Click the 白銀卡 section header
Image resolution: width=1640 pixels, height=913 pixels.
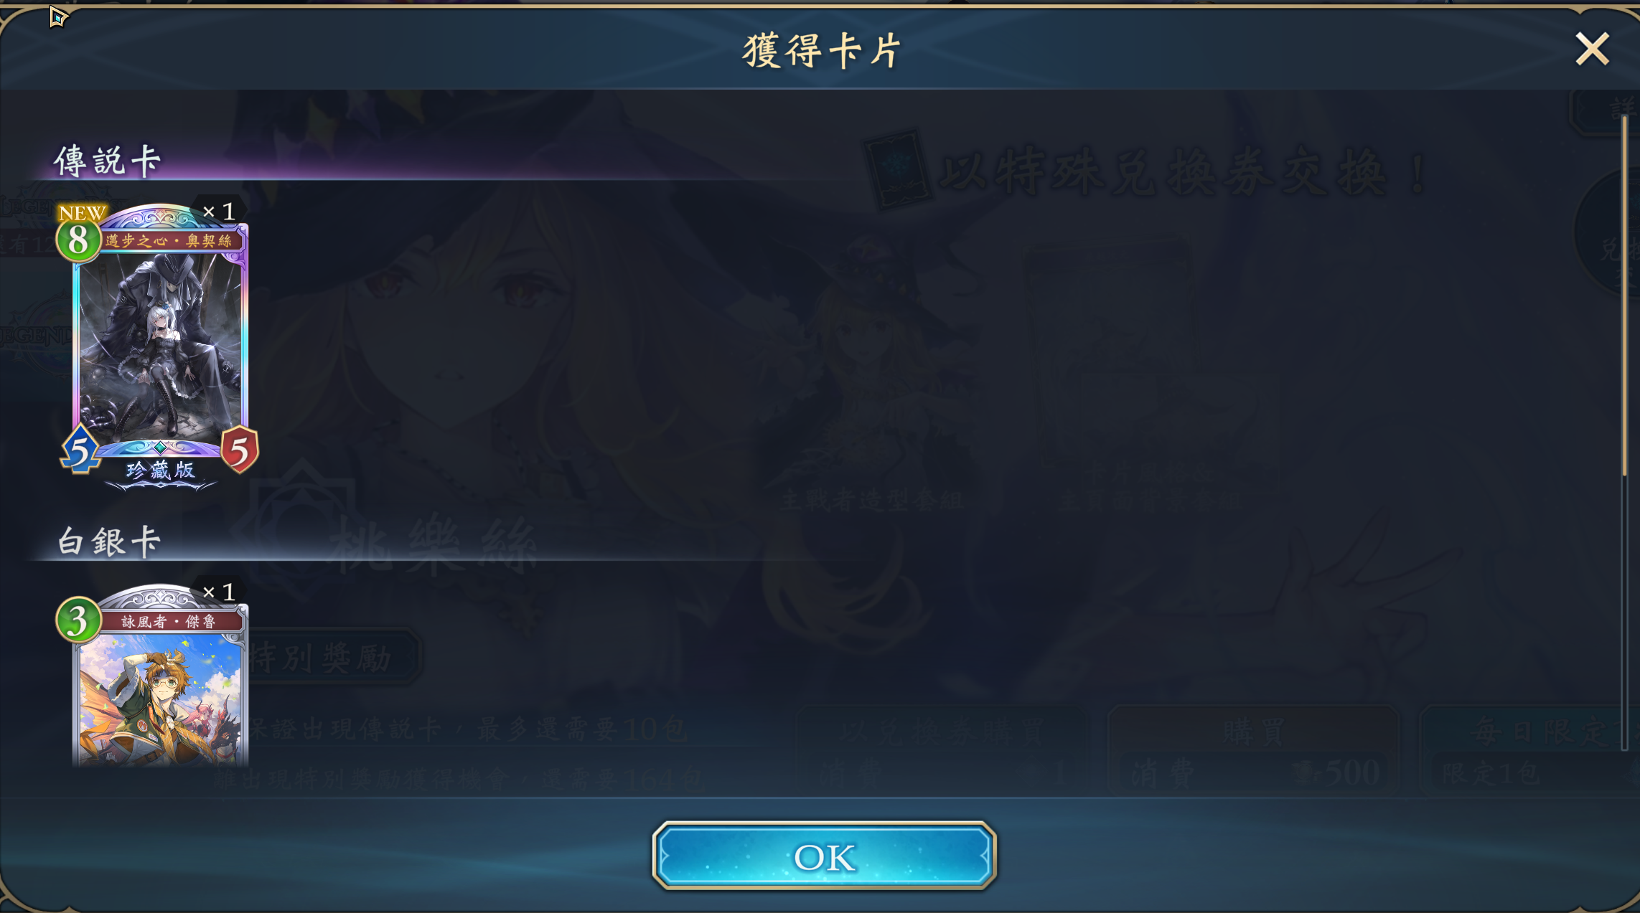[x=109, y=541]
